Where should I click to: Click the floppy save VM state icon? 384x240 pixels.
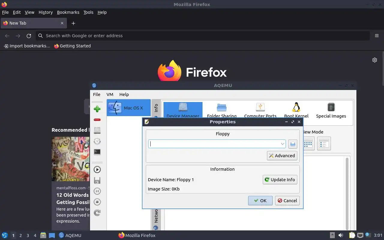tap(97, 180)
